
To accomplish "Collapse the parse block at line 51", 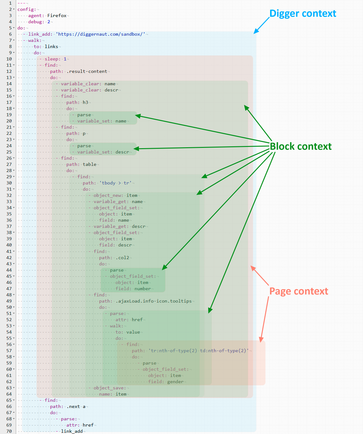I will [x=14, y=313].
